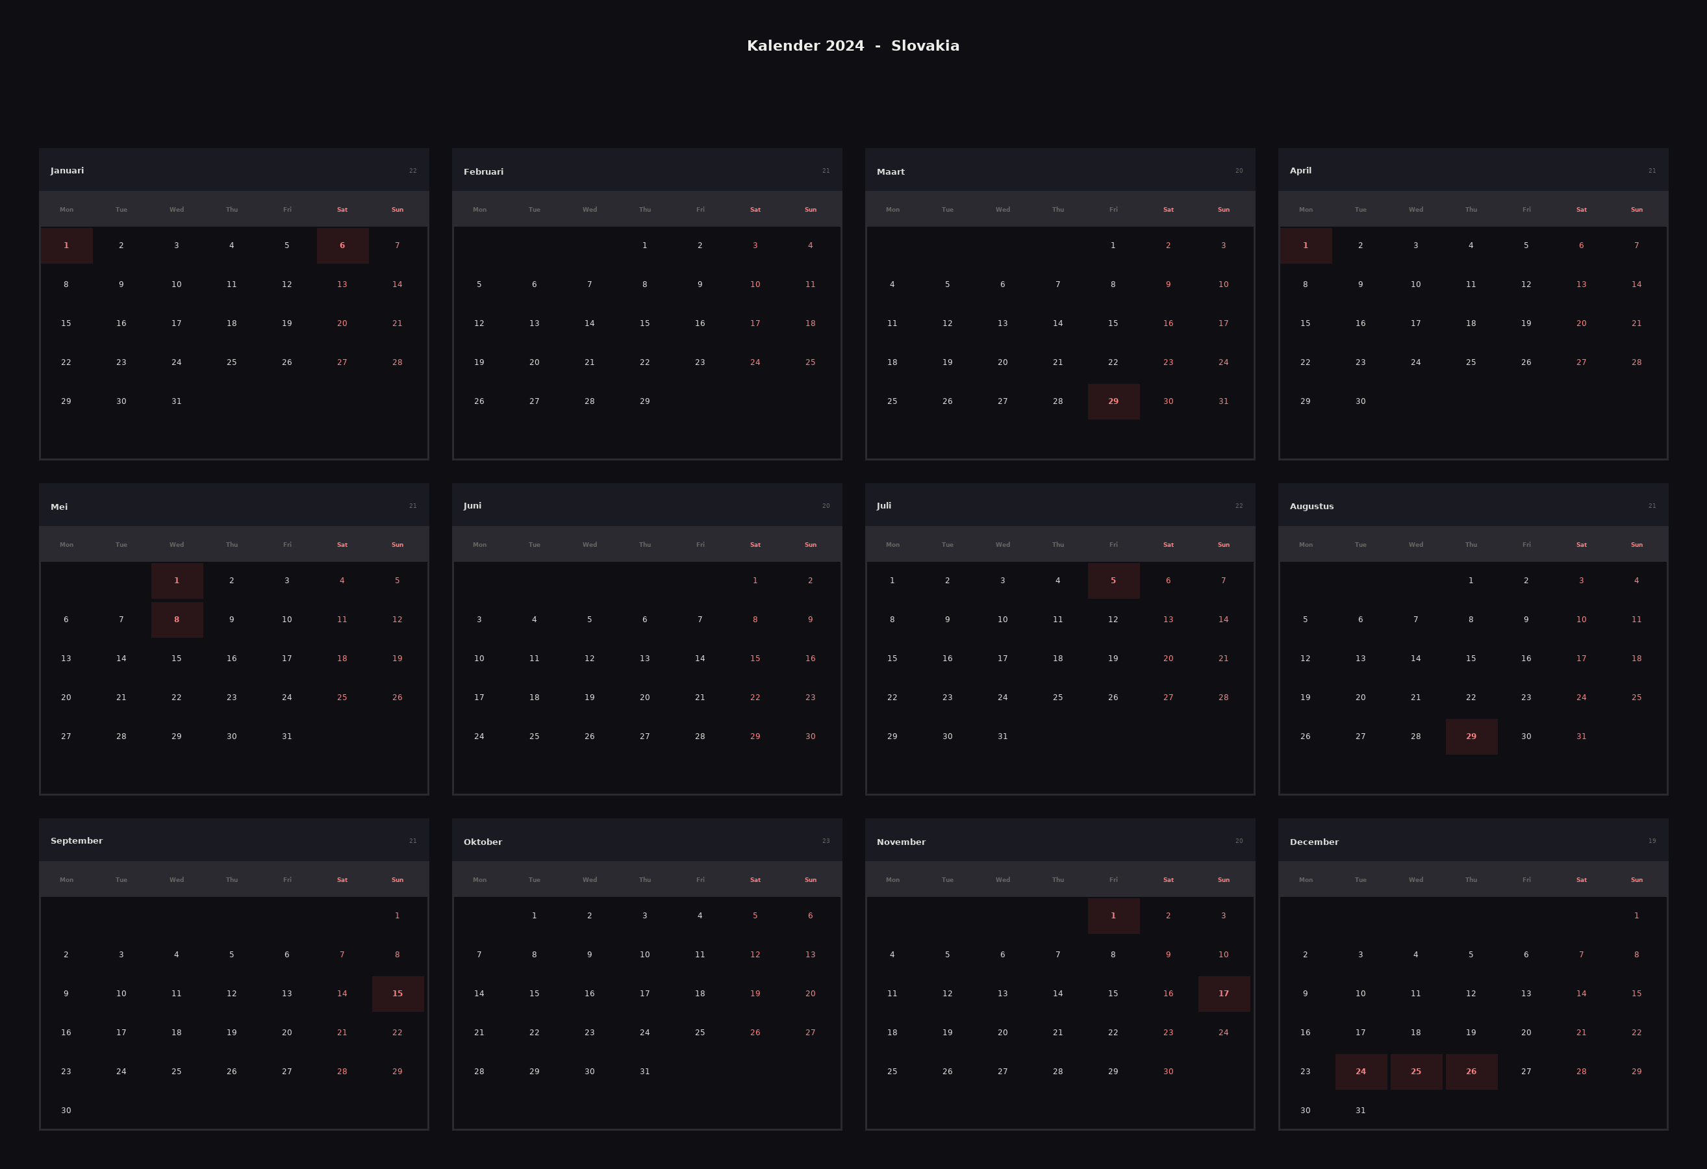Click the Juni month header
Viewport: 1707px width, 1169px height.
pyautogui.click(x=647, y=505)
